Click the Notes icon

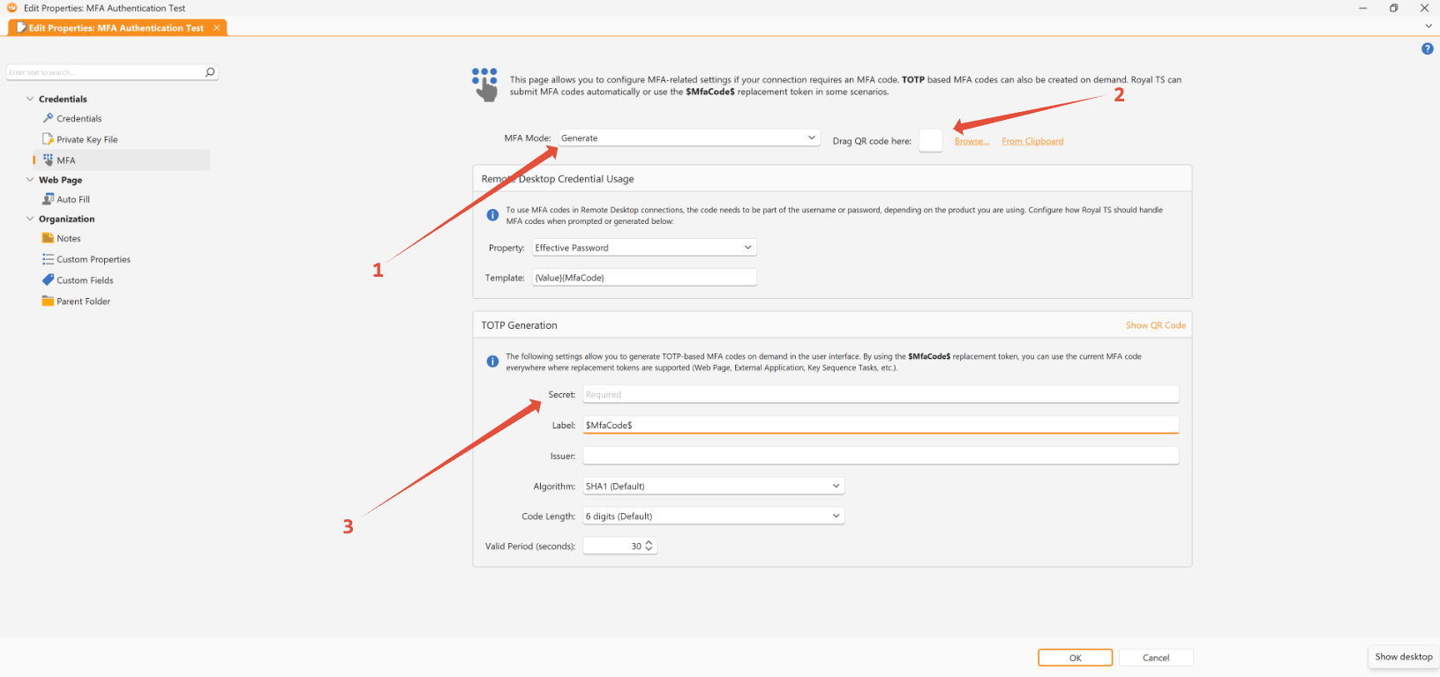point(49,238)
